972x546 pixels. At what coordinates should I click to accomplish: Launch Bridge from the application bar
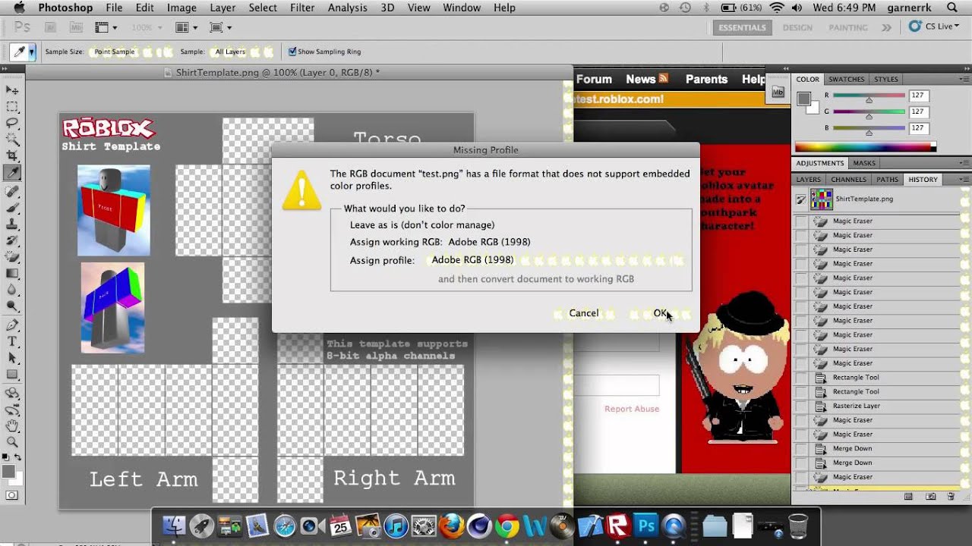click(50, 27)
